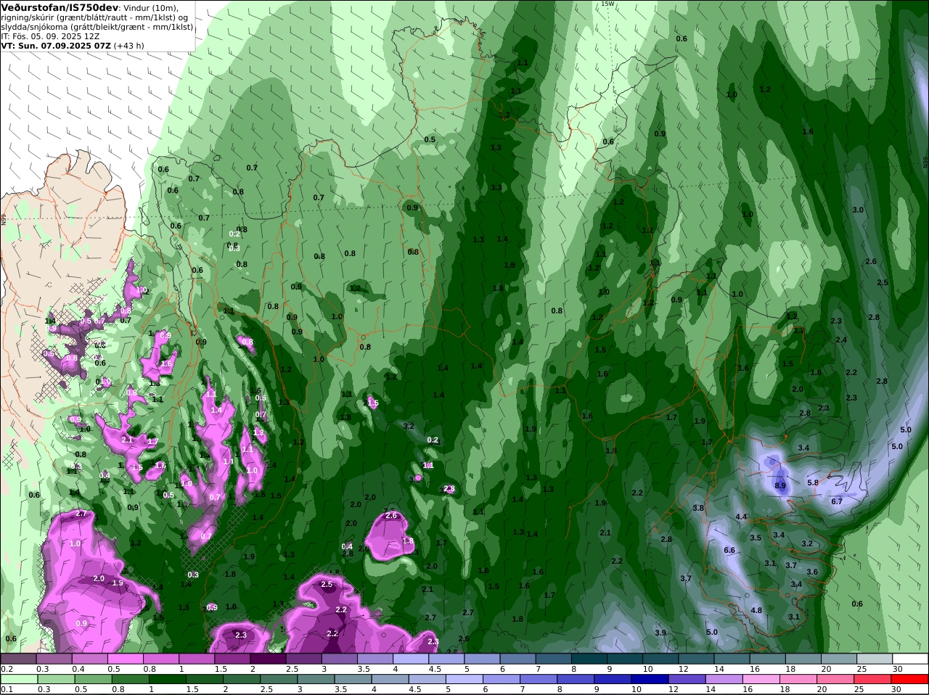The height and width of the screenshot is (695, 929).
Task: Click the 4.8 precipitation value on the map
Action: (x=756, y=610)
